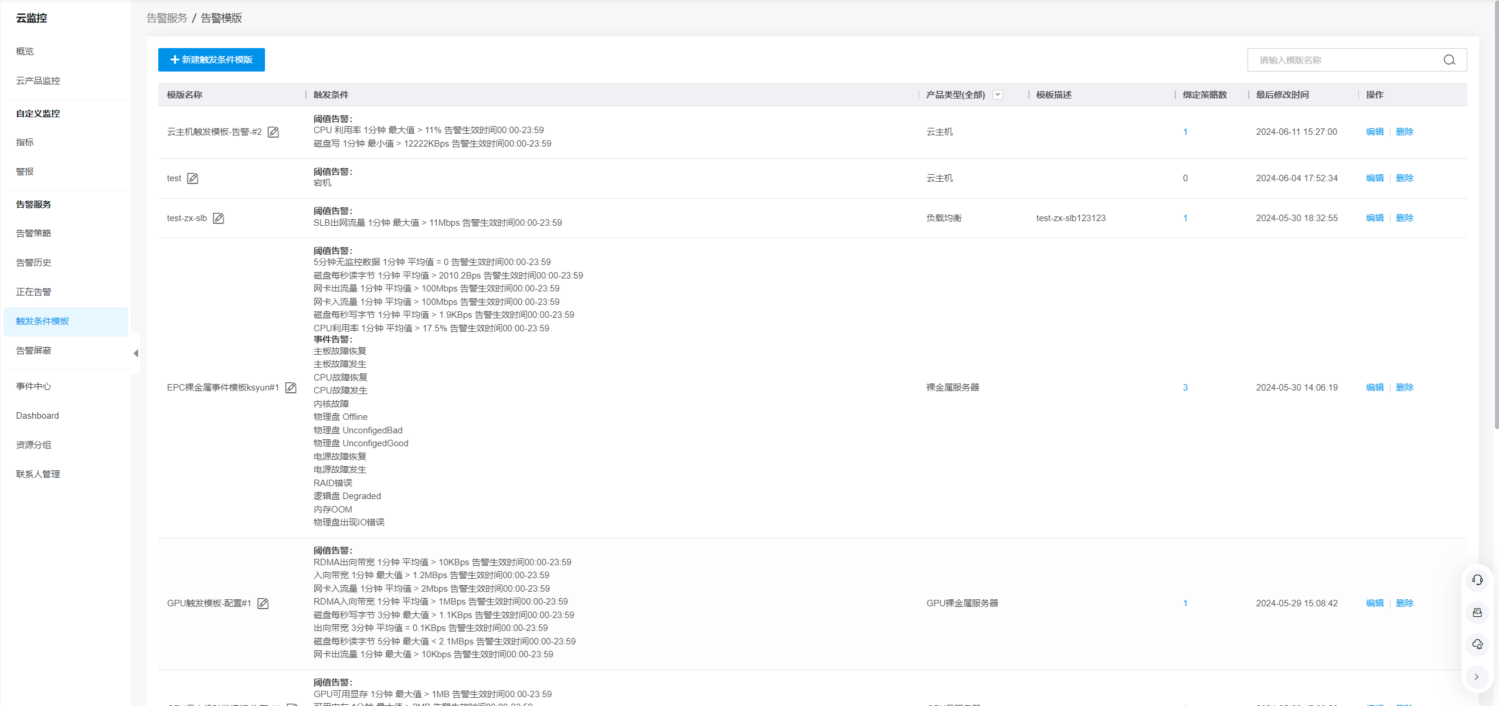The height and width of the screenshot is (706, 1499).
Task: Click 删除 link for test-zx-slb row
Action: pyautogui.click(x=1405, y=218)
